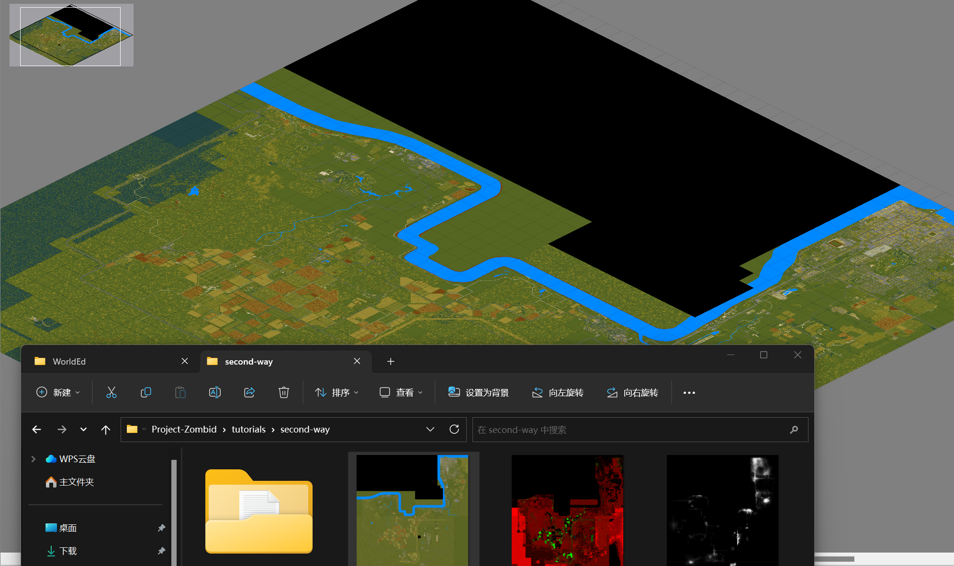Viewport: 954px width, 566px height.
Task: Click 向左旋转 rotate left button
Action: click(558, 392)
